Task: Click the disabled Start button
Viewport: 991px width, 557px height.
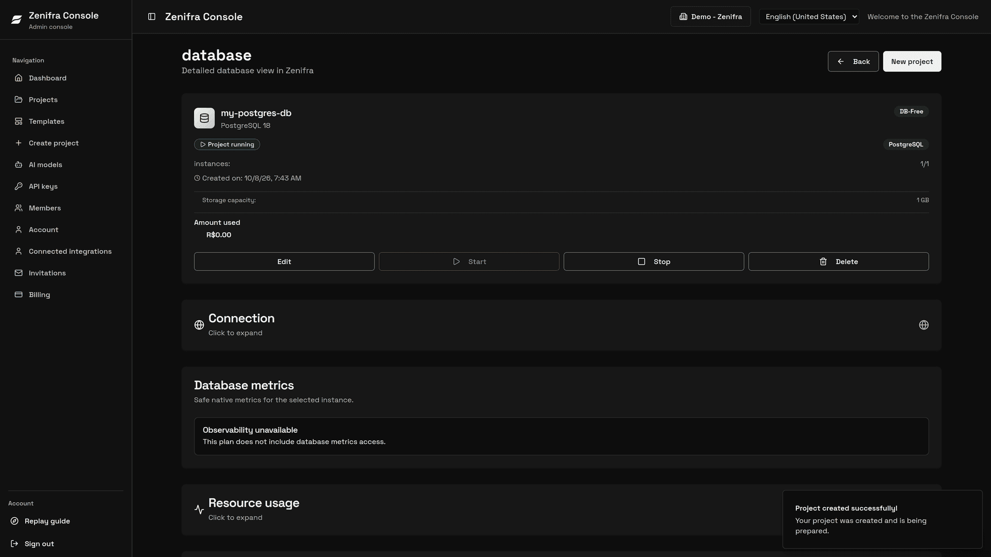Action: [x=469, y=261]
